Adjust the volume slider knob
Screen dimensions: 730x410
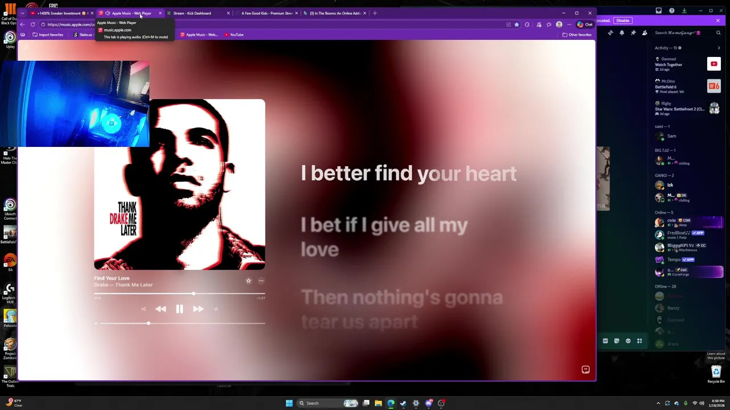[x=148, y=323]
